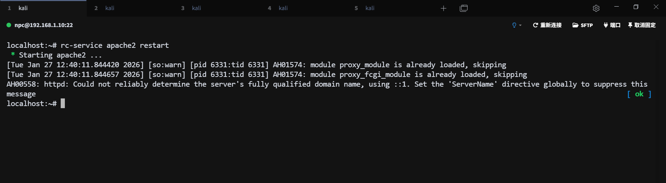This screenshot has width=666, height=183.
Task: Focus the terminal at the cursor prompt
Action: pos(63,103)
